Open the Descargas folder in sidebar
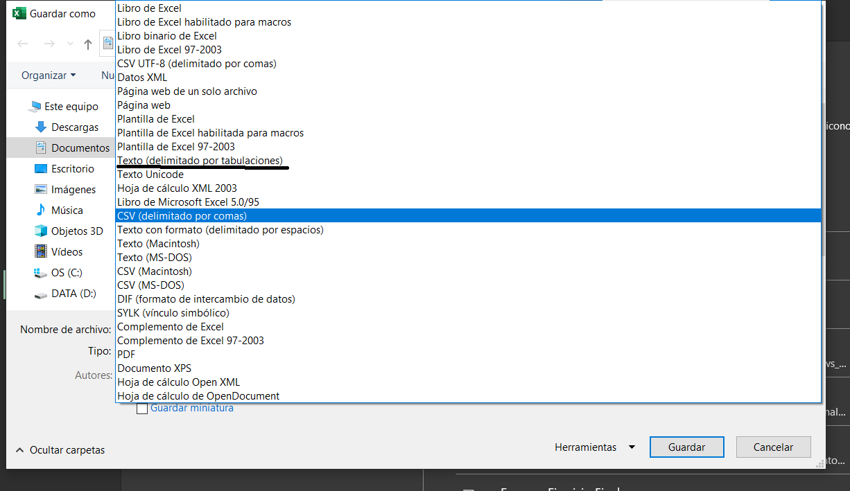Screen dimensions: 850x491 pyautogui.click(x=75, y=127)
